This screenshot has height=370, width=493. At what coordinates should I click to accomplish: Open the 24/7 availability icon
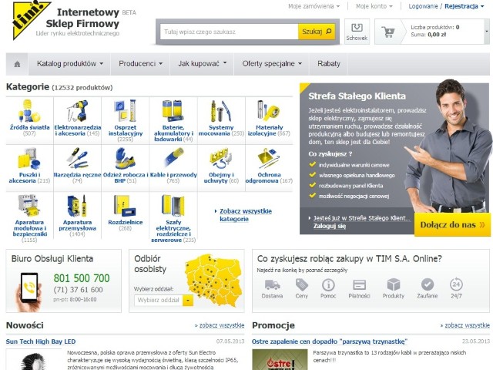click(x=456, y=284)
